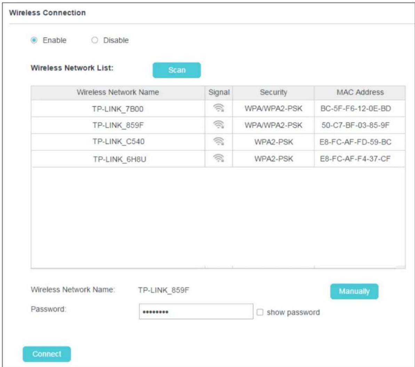Click MAC address E8-FC-AF-F4-37-CF
415x367 pixels.
[355, 159]
